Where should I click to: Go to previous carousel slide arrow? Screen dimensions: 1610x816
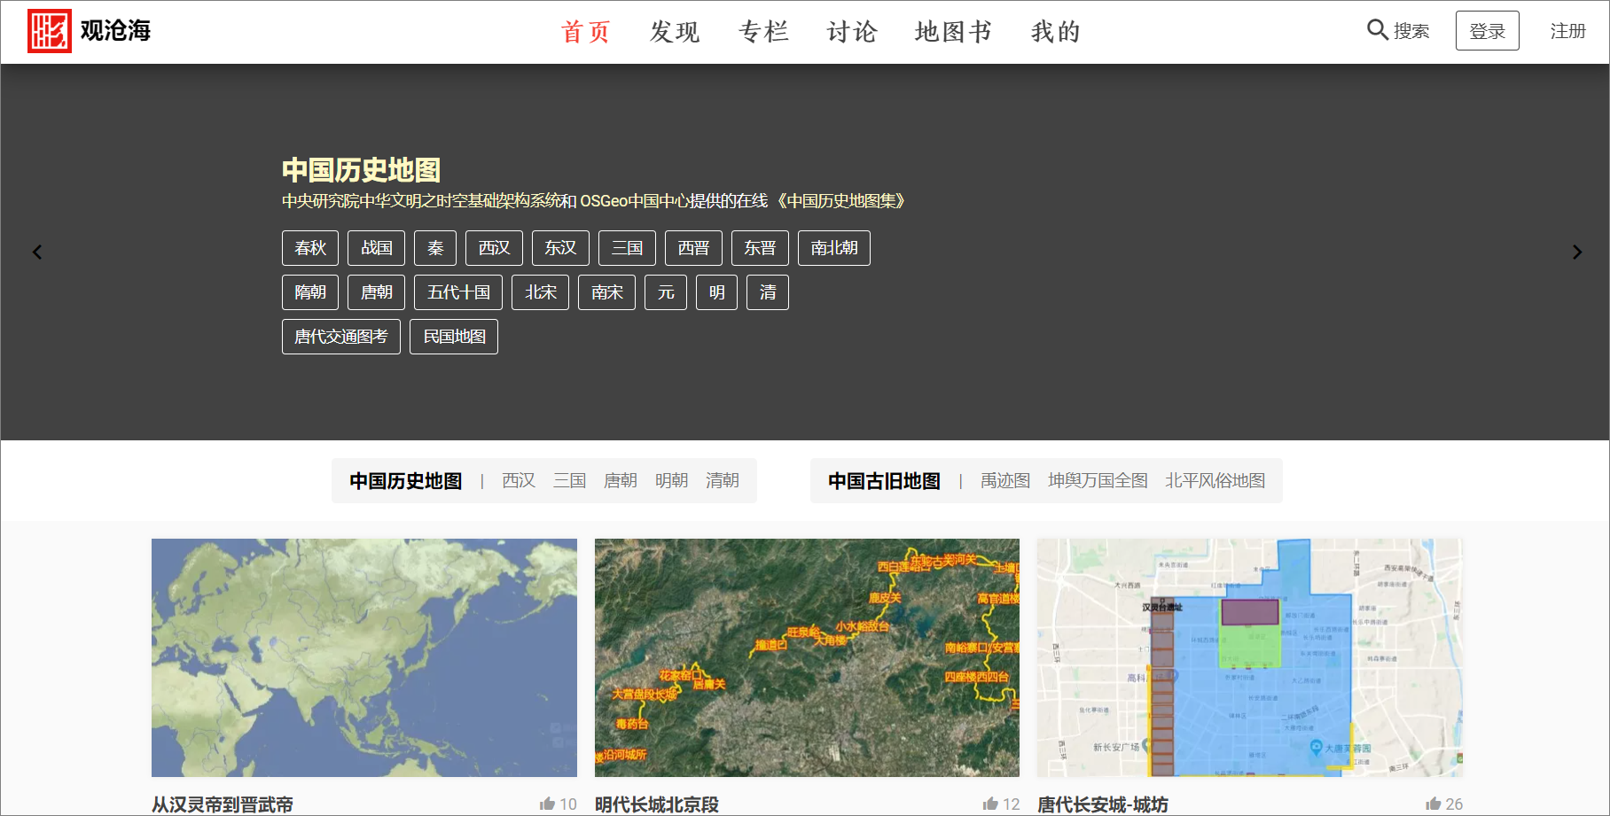pyautogui.click(x=37, y=253)
